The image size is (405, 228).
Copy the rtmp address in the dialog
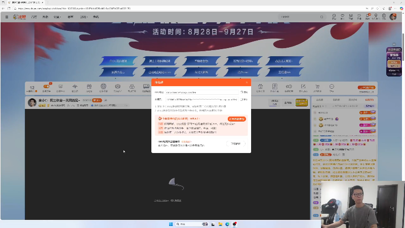coord(245,92)
